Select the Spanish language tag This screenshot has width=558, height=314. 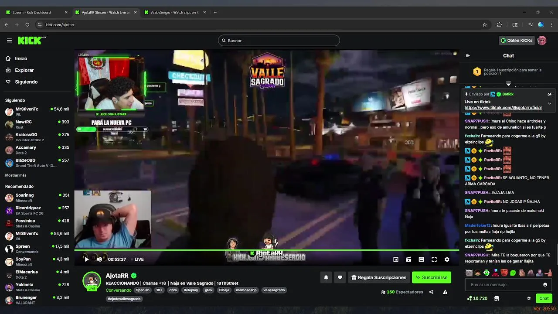point(143,290)
